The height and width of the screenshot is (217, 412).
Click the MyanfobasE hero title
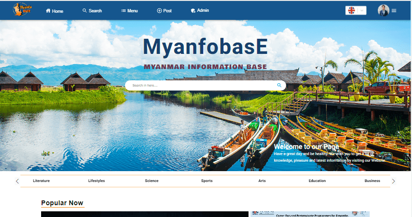(205, 47)
